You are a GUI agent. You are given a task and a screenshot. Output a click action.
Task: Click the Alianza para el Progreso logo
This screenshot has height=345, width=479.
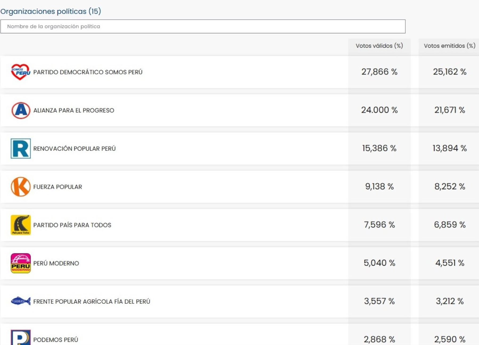click(21, 110)
